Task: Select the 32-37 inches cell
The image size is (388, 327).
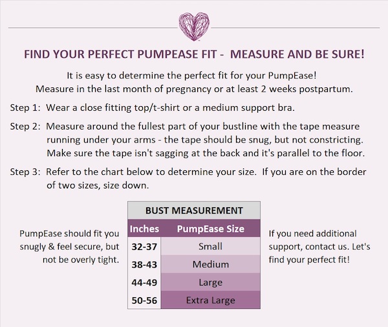Action: coord(144,246)
